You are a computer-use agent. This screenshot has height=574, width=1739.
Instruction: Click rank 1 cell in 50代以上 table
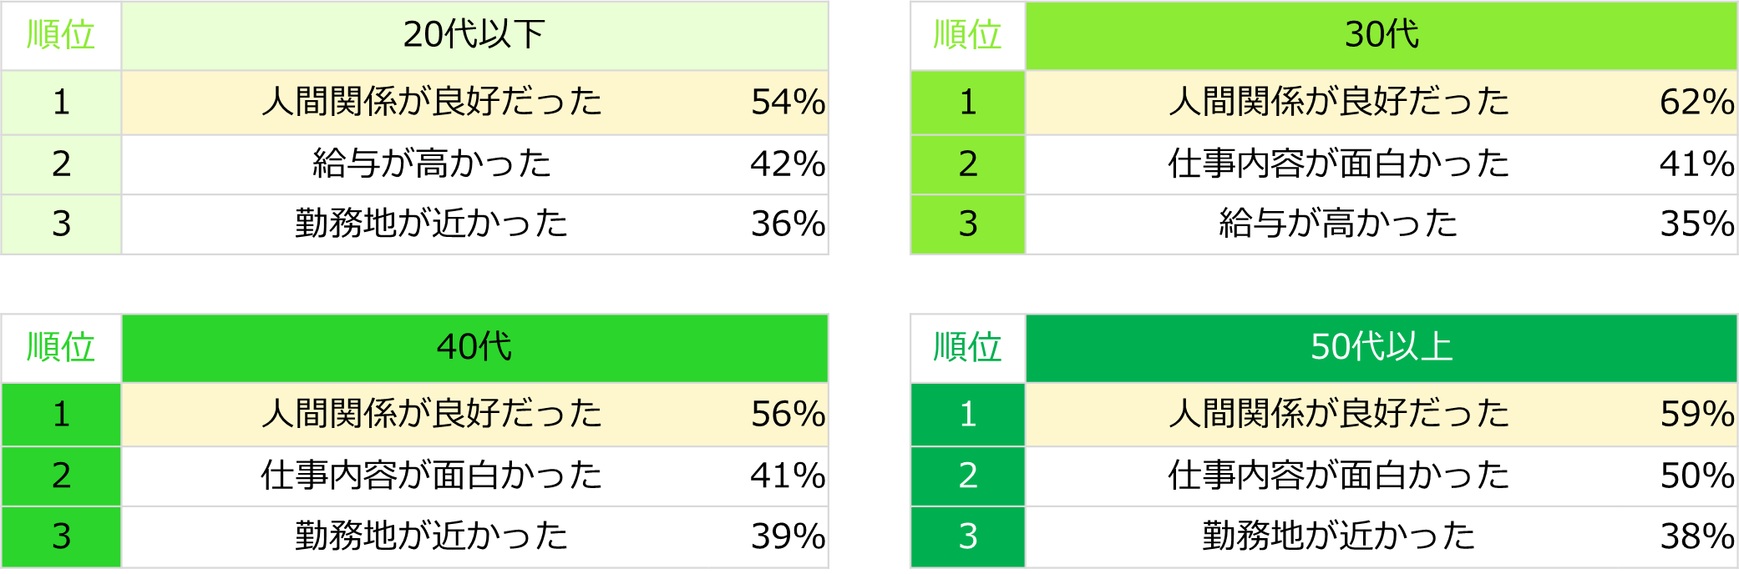click(x=967, y=414)
